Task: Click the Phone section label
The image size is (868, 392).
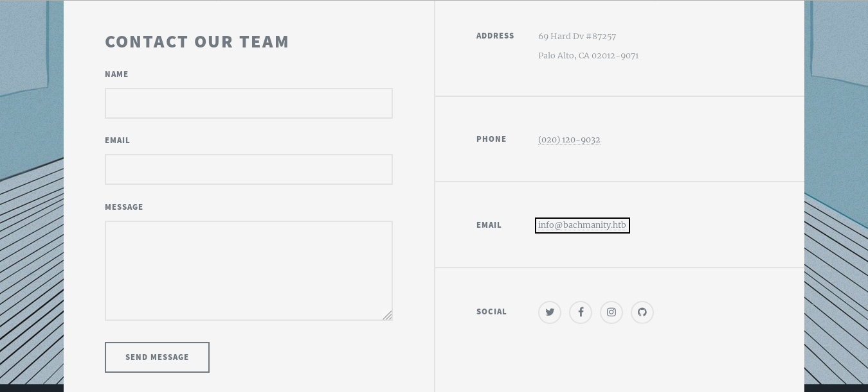Action: tap(491, 139)
